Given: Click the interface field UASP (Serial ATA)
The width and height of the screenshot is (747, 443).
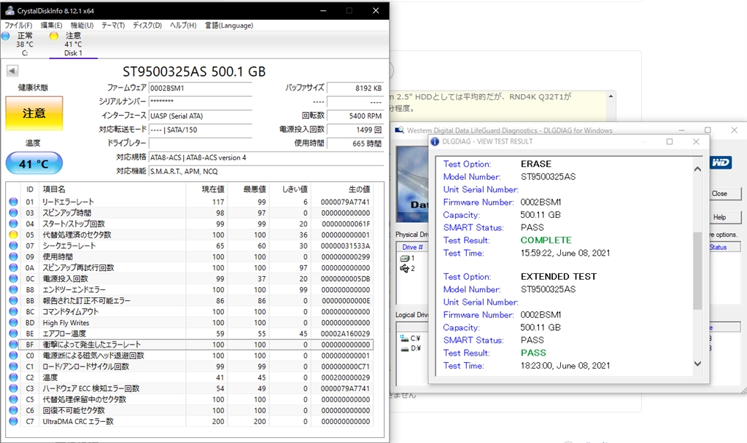Looking at the screenshot, I should (x=200, y=116).
